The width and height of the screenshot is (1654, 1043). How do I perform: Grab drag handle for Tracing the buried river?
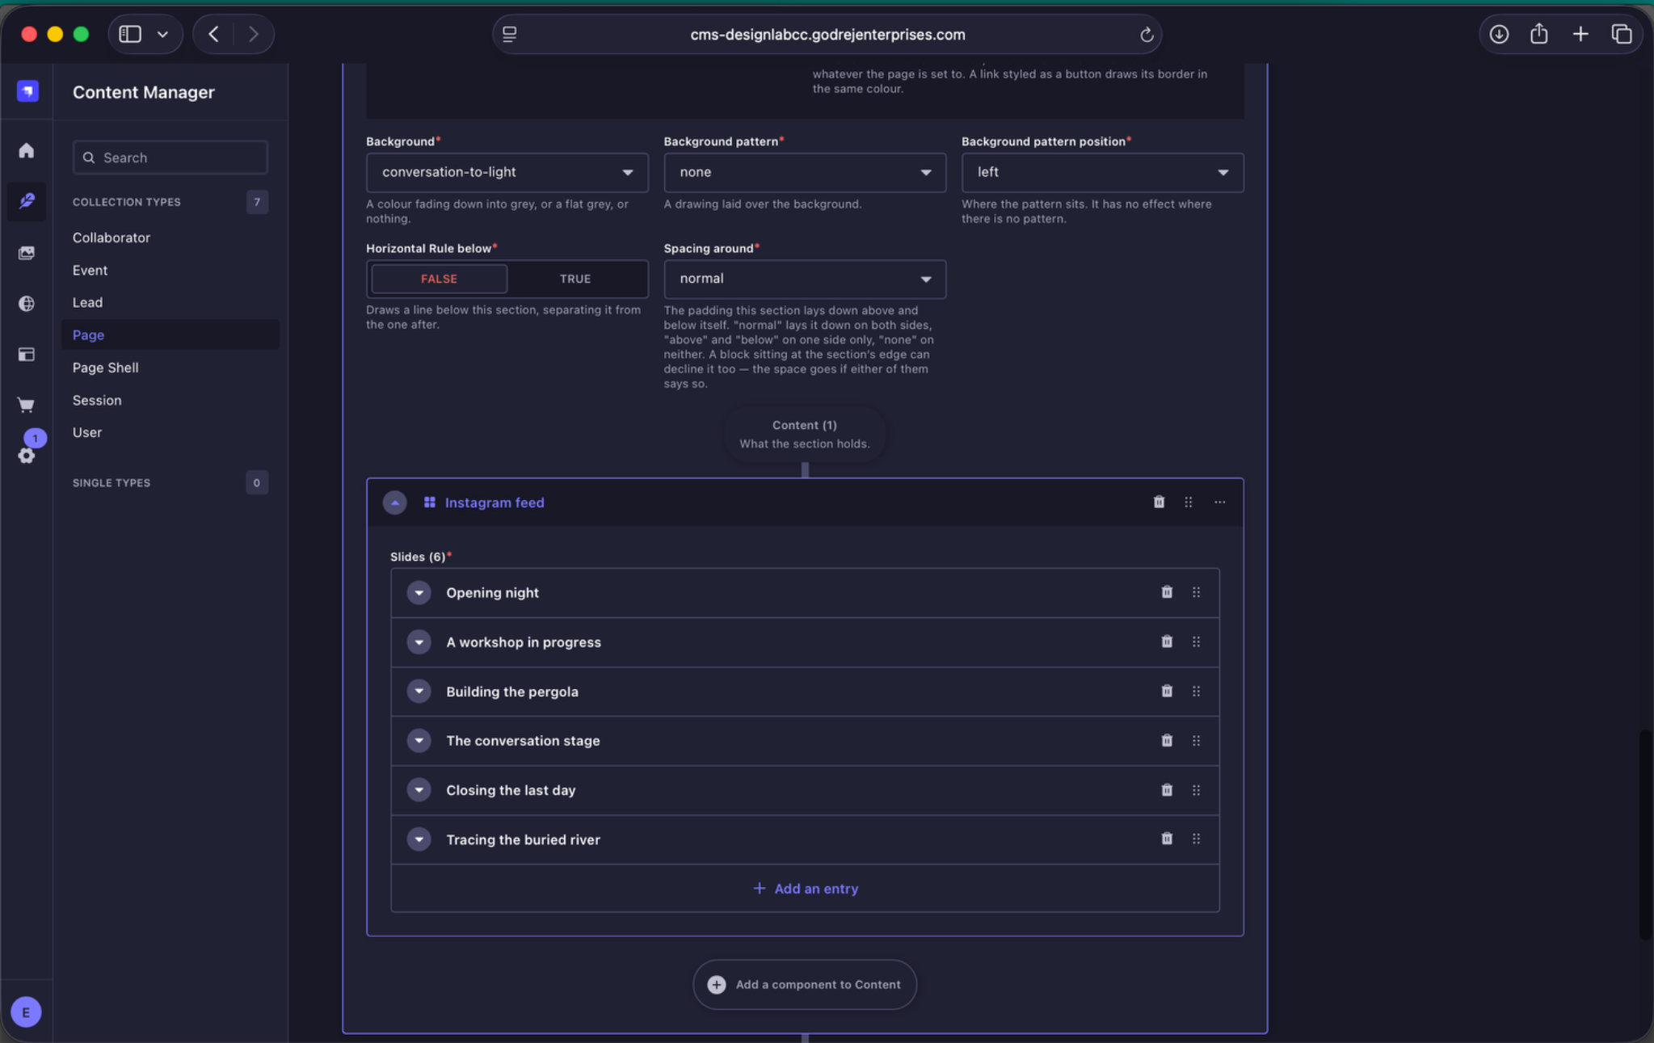click(x=1196, y=839)
